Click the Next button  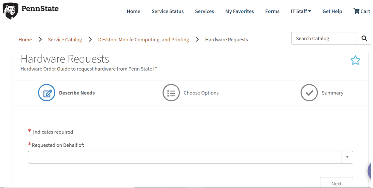336,183
